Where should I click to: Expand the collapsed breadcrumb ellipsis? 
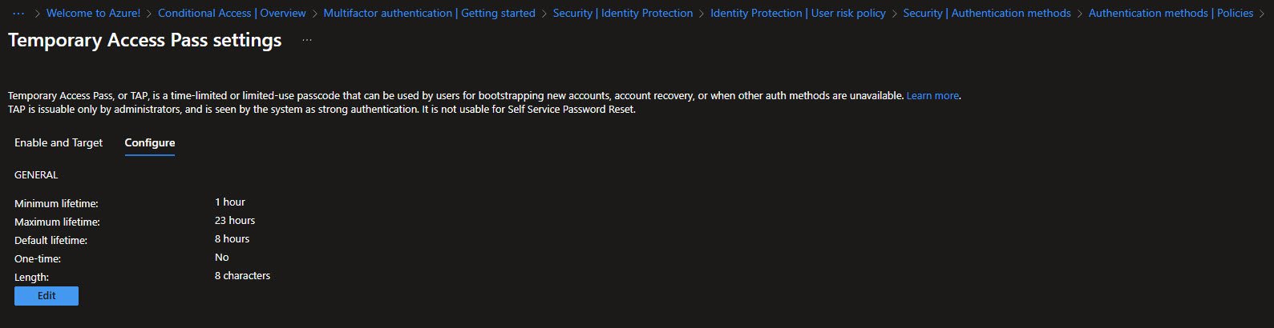[x=18, y=14]
